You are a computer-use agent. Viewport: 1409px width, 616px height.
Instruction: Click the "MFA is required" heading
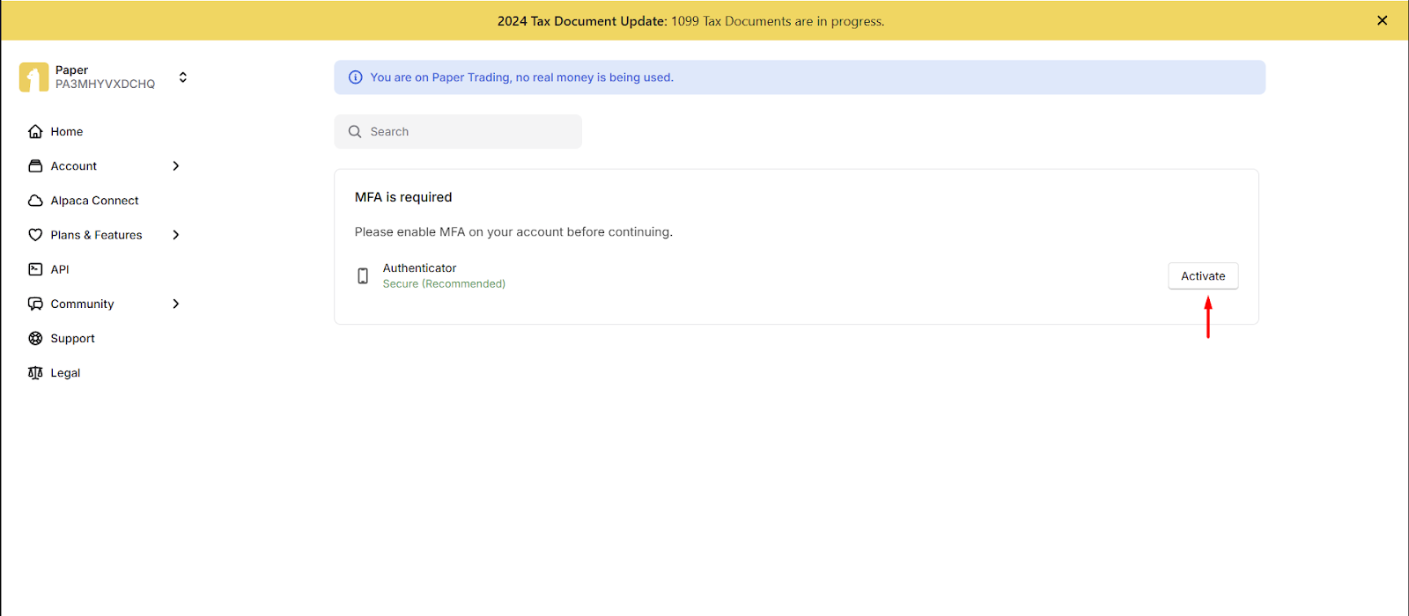coord(403,197)
